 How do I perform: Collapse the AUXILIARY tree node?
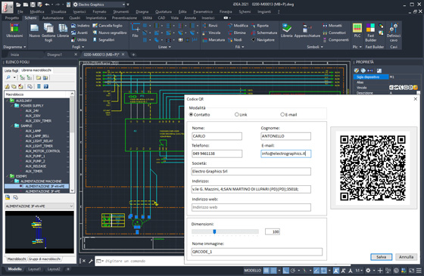[8, 101]
